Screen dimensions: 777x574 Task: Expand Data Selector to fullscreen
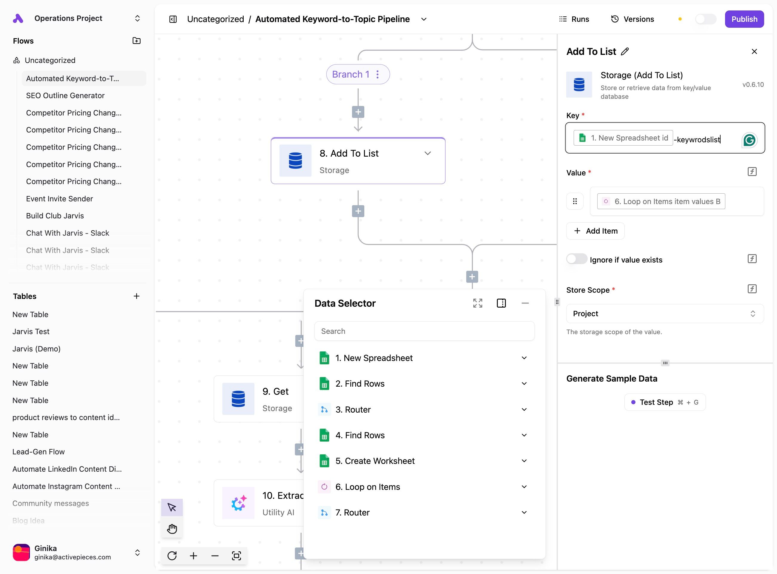[477, 303]
